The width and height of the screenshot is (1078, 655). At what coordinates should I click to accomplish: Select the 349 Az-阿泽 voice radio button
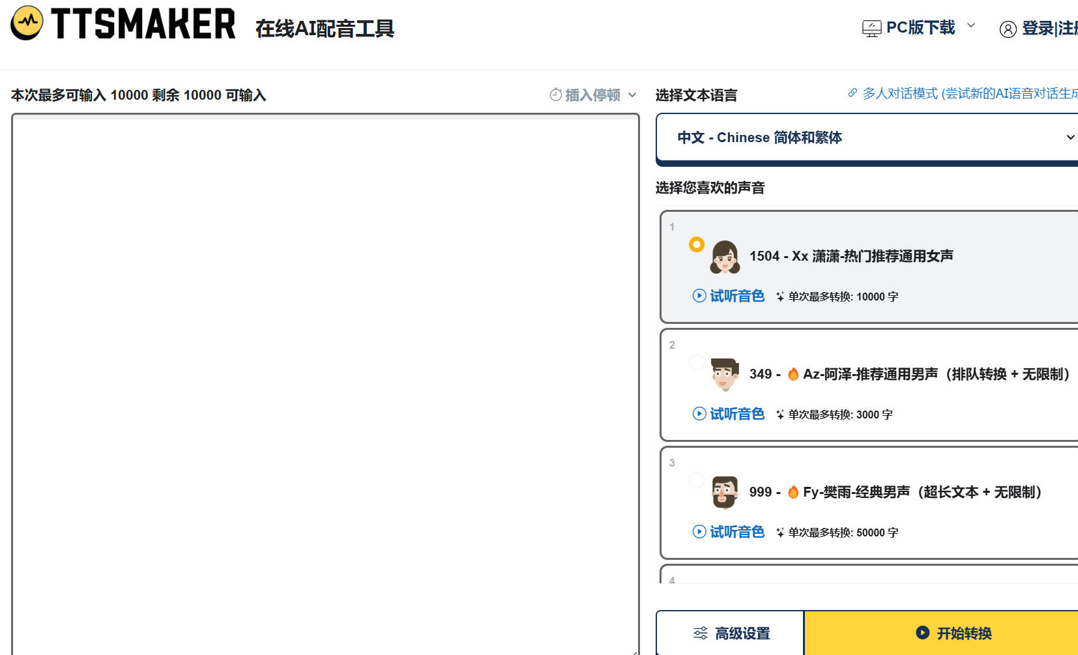click(697, 362)
